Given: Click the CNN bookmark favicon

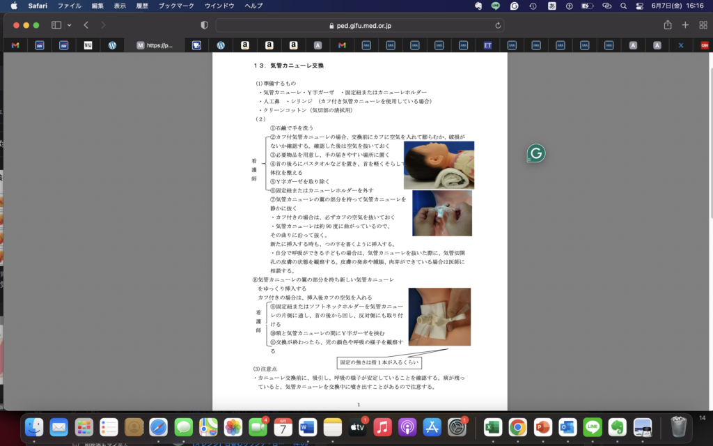Looking at the screenshot, I should pyautogui.click(x=704, y=45).
